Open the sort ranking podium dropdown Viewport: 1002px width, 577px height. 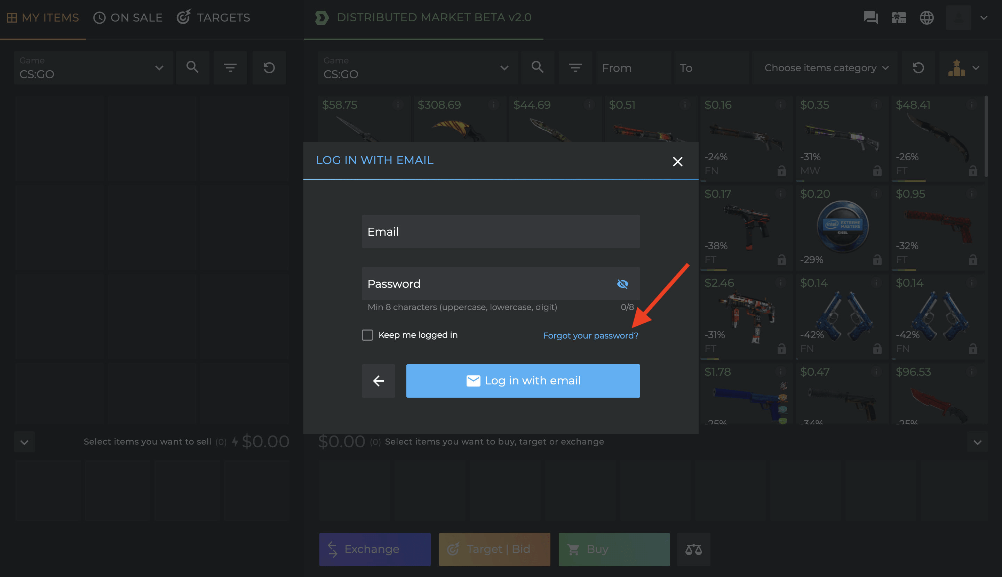[x=963, y=67]
